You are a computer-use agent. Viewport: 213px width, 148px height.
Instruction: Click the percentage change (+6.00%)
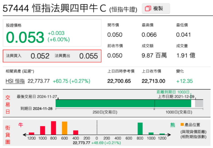coord(59,39)
